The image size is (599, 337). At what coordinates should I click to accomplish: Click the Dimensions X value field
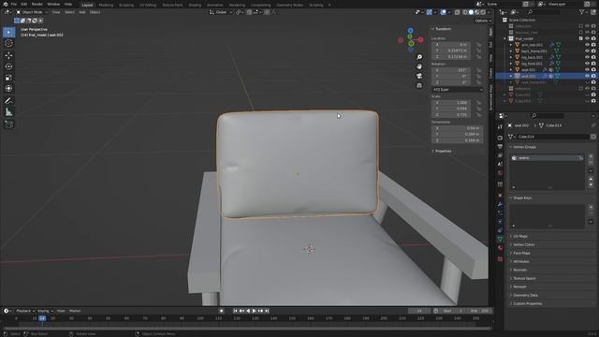tap(458, 128)
